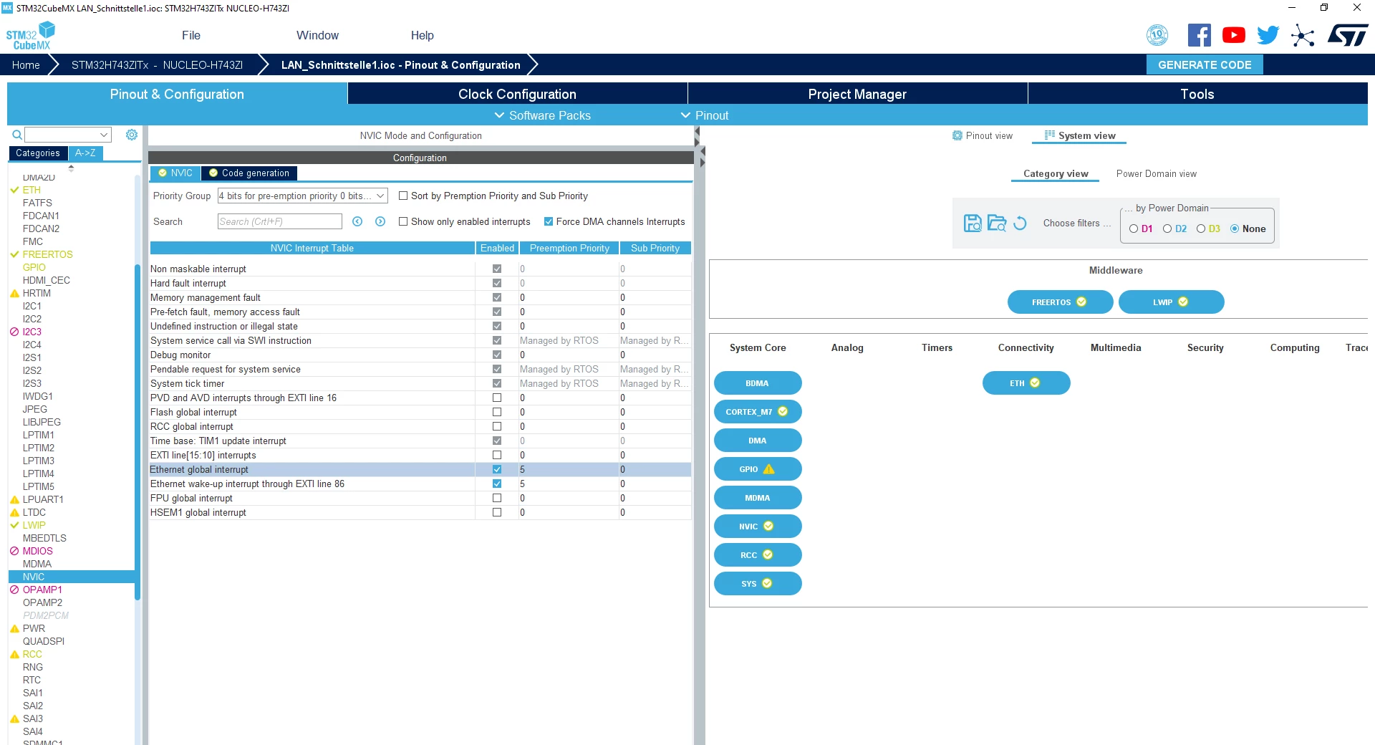Click the reset filters refresh icon
The width and height of the screenshot is (1375, 745).
(x=1021, y=223)
